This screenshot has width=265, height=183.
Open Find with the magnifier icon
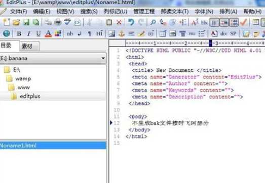point(153,22)
